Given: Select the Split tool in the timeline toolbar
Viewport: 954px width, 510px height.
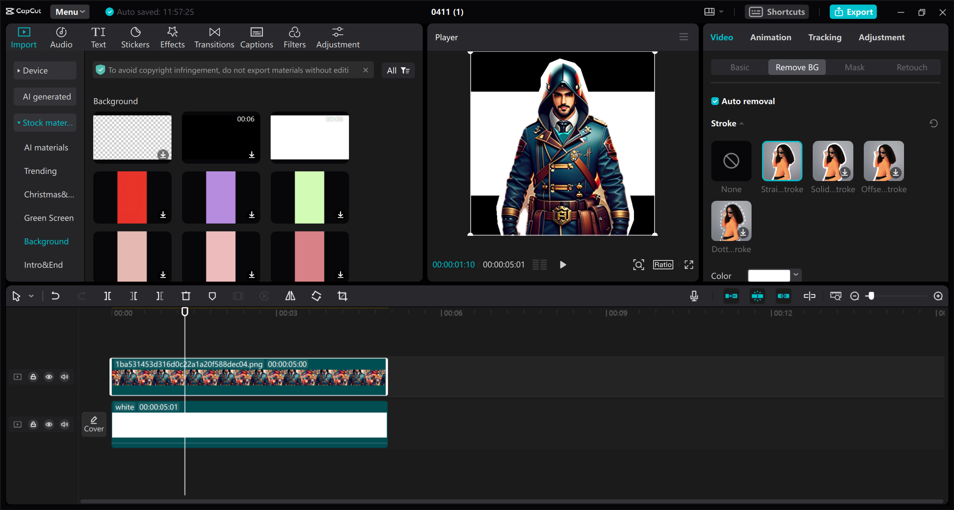Looking at the screenshot, I should click(x=107, y=296).
